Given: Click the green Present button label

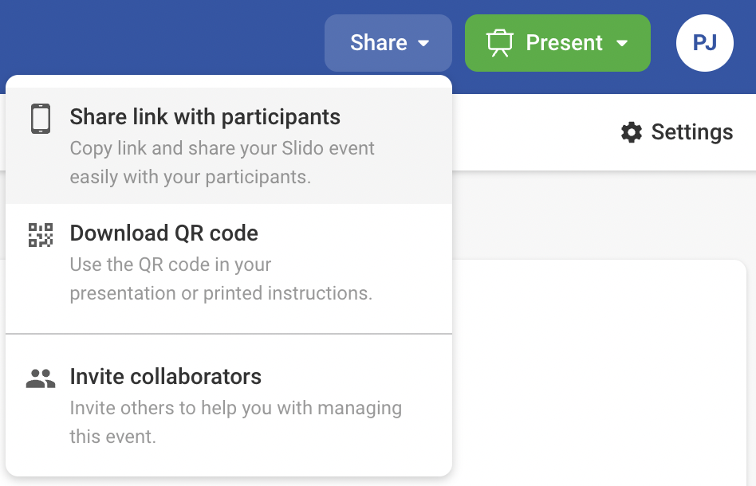Looking at the screenshot, I should pyautogui.click(x=564, y=43).
